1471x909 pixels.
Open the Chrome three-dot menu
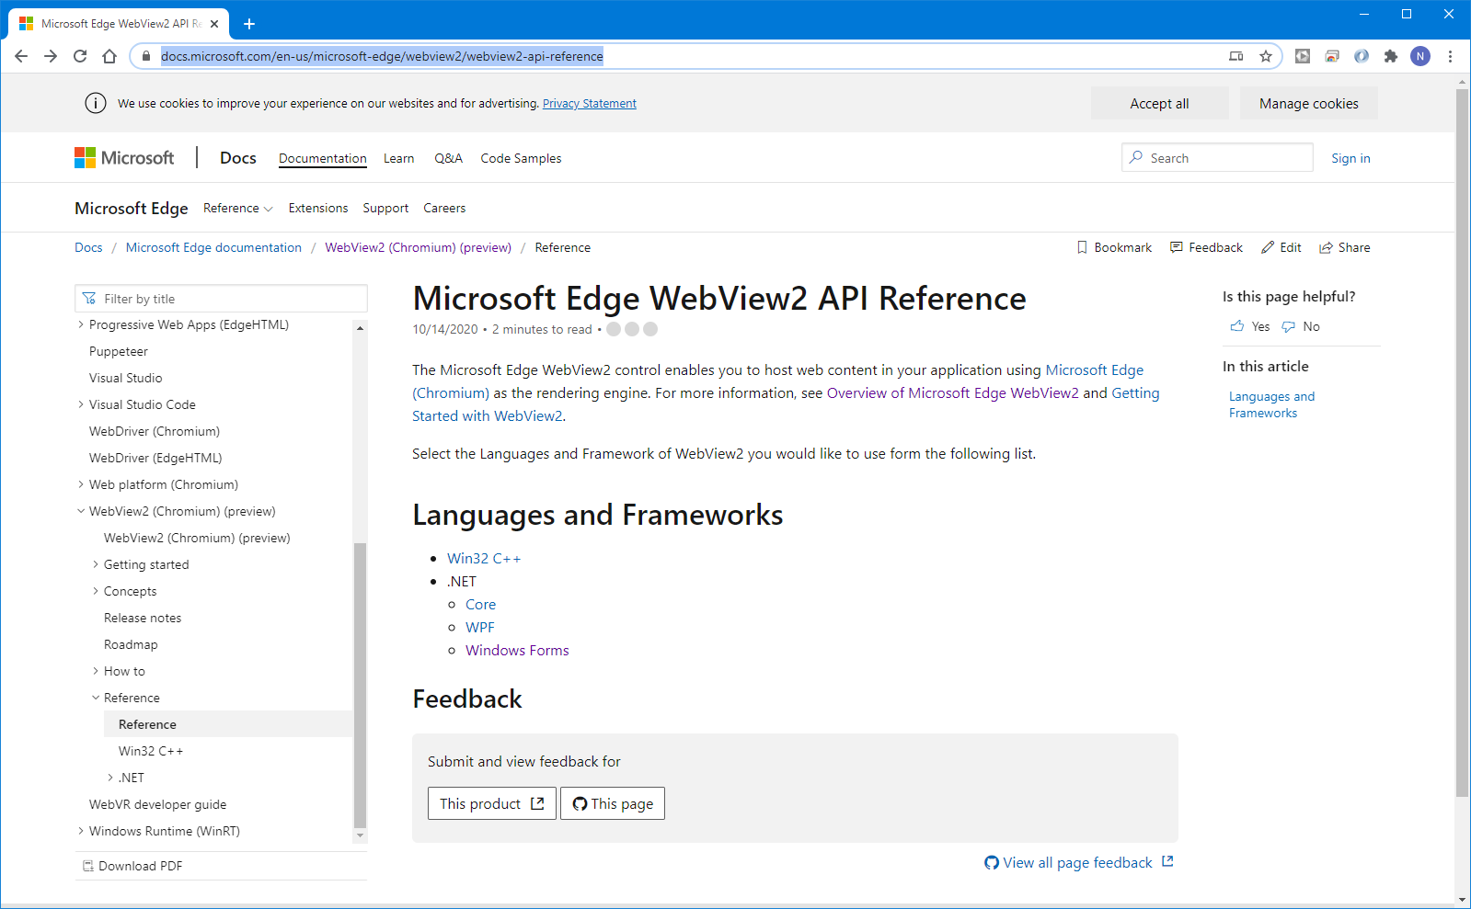(1450, 56)
